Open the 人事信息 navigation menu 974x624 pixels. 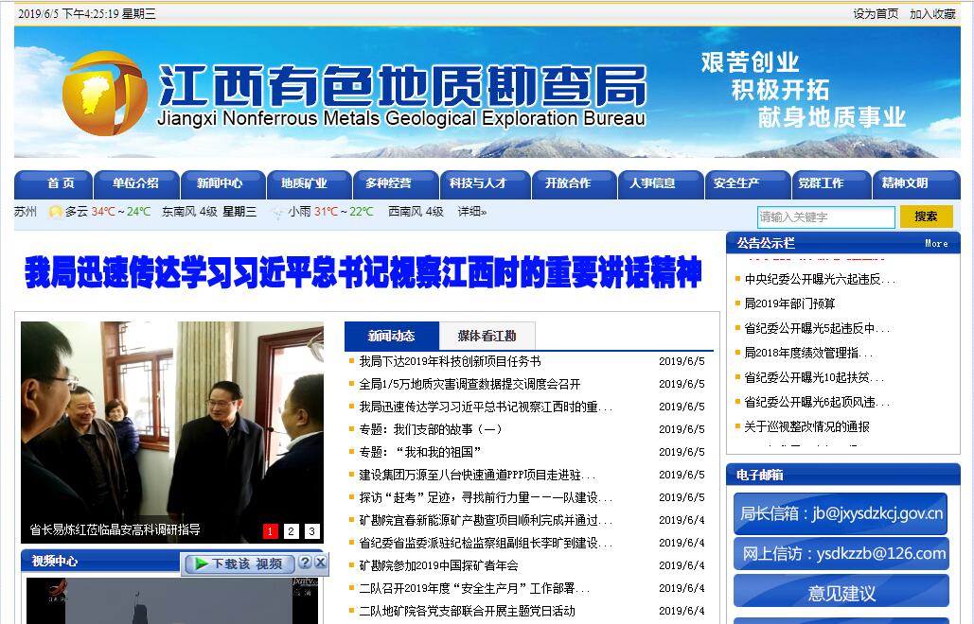[x=661, y=183]
